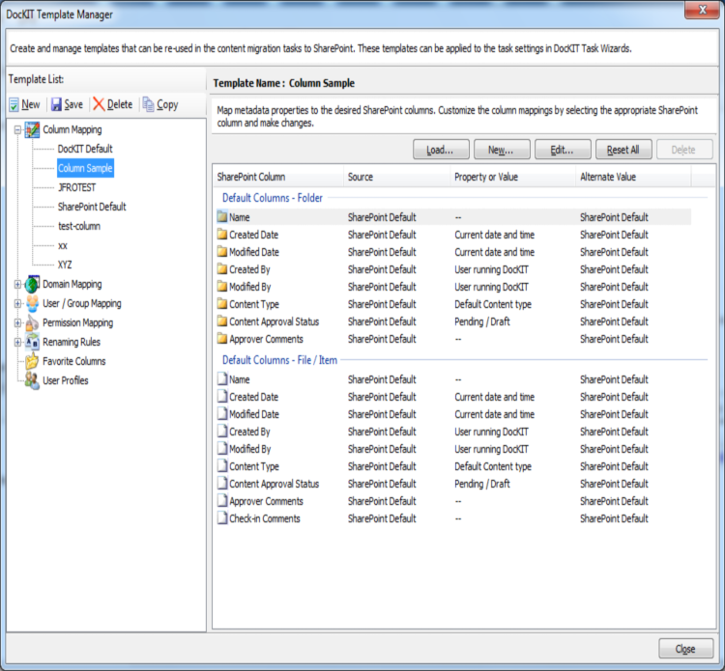The height and width of the screenshot is (671, 725).
Task: Select the Column Sample template
Action: tap(85, 168)
